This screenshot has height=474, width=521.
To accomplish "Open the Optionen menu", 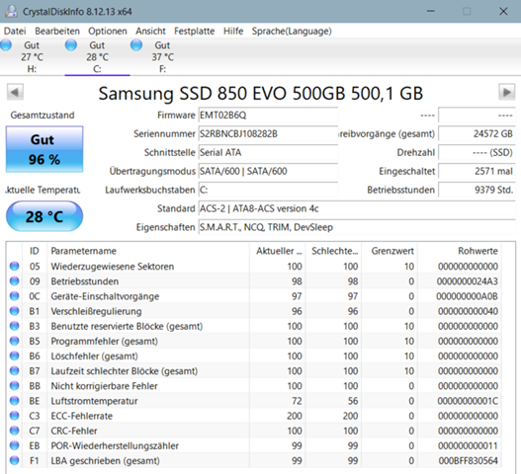I will click(108, 32).
